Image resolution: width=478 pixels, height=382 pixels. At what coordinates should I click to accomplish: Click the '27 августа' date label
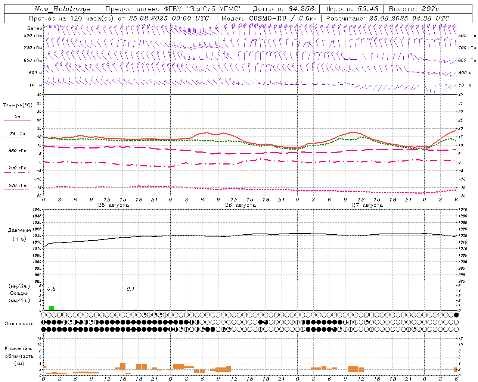367,205
